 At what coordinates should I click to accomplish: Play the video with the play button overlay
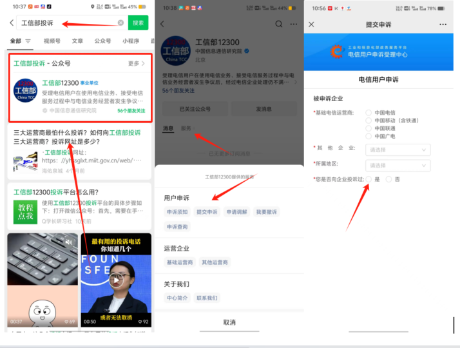coord(115,280)
